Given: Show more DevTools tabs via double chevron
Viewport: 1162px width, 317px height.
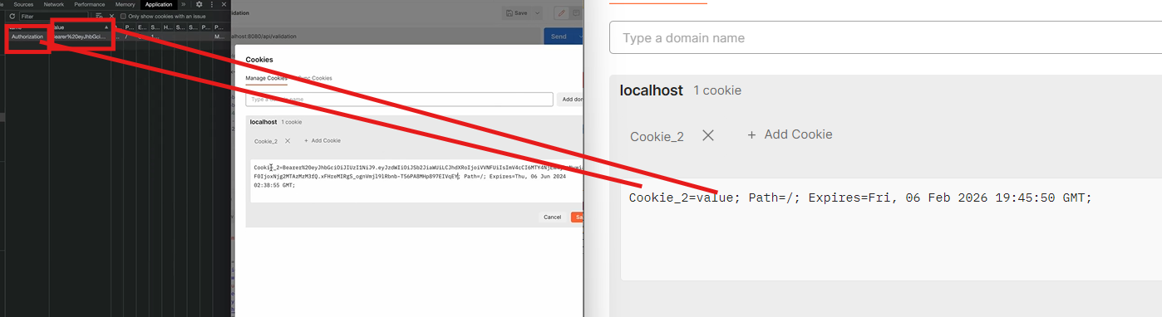Looking at the screenshot, I should [x=183, y=4].
